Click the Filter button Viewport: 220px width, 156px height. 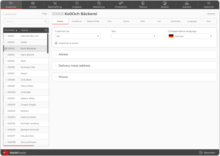click(x=44, y=14)
